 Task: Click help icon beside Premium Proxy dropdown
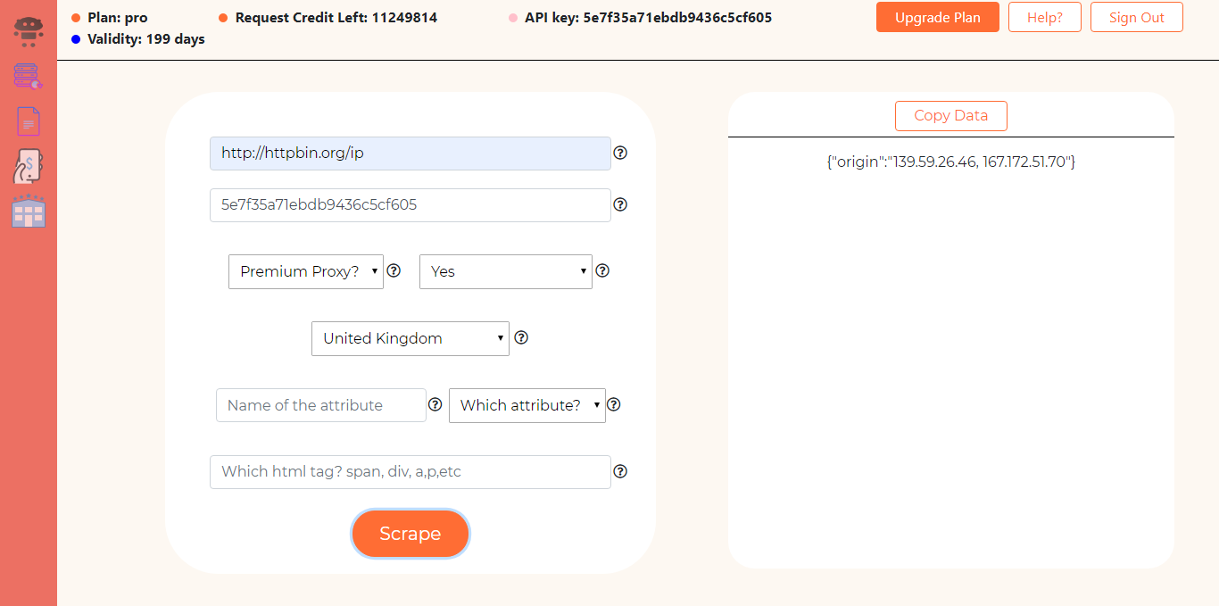pos(394,270)
